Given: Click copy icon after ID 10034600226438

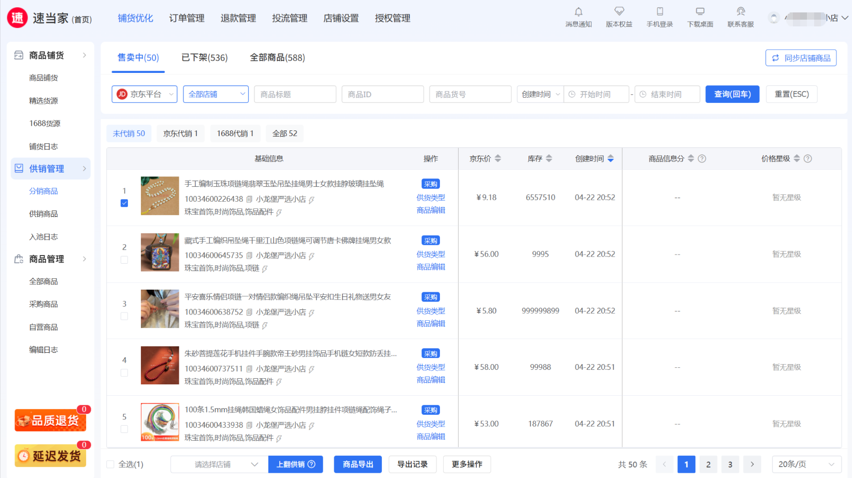Looking at the screenshot, I should pos(249,199).
